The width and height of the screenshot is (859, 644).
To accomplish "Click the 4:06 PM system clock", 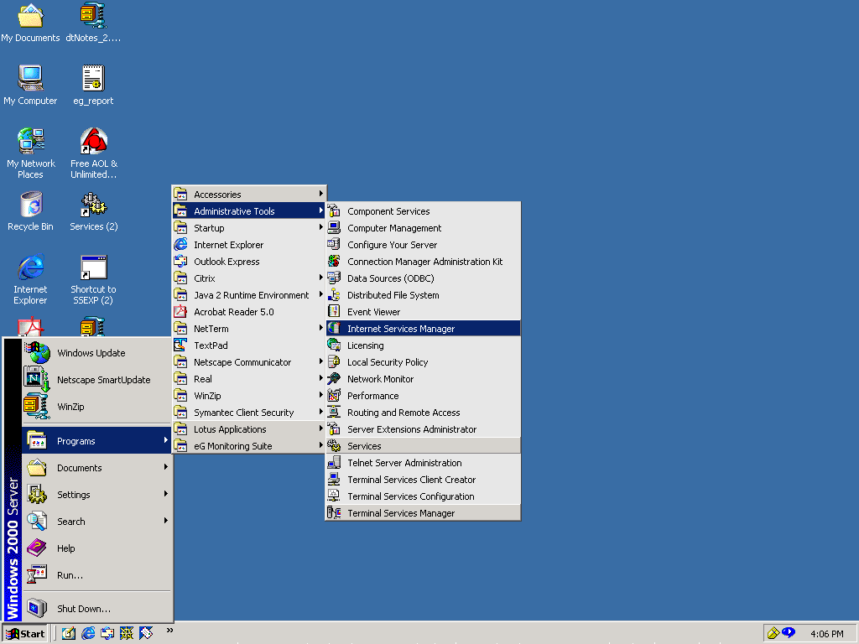I will (826, 634).
